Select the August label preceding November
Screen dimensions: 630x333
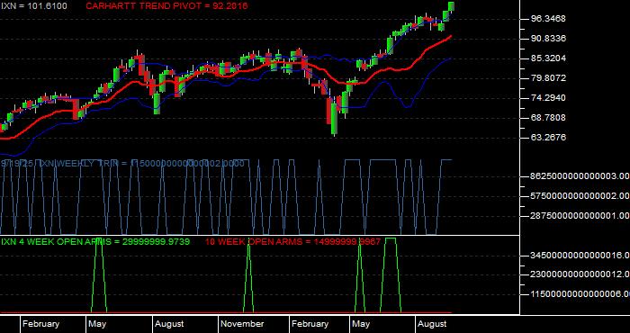(169, 324)
